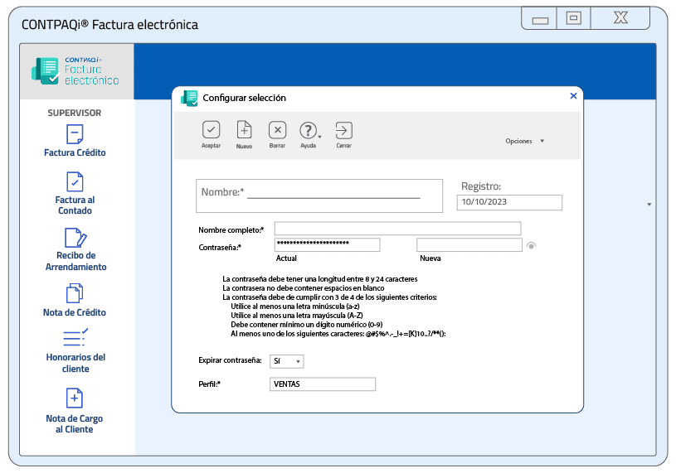
Task: Expand the Opciones dropdown menu
Action: pyautogui.click(x=525, y=141)
